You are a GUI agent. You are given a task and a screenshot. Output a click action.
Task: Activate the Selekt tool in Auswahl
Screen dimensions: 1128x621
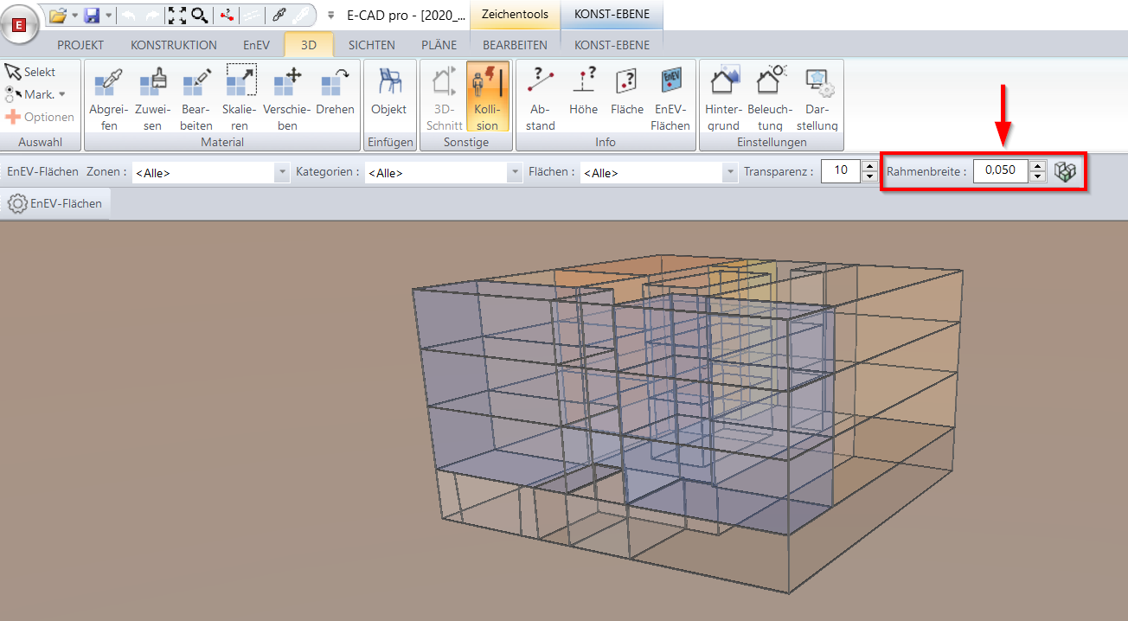[x=30, y=71]
